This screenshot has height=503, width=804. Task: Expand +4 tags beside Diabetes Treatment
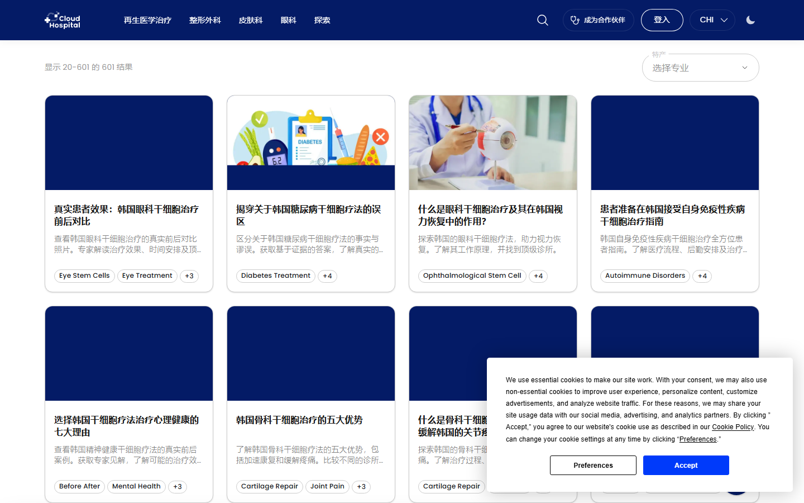327,276
